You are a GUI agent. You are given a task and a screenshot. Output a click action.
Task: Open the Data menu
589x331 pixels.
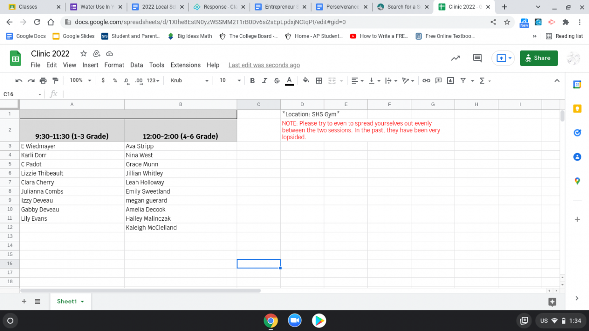click(137, 65)
